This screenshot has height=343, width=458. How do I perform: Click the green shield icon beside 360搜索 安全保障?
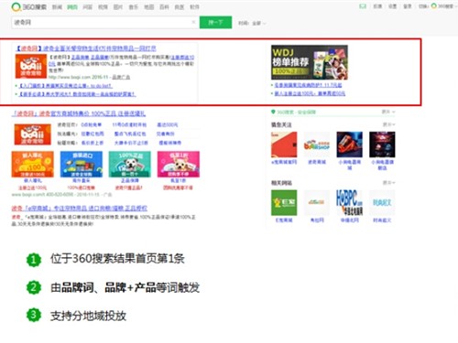(273, 112)
